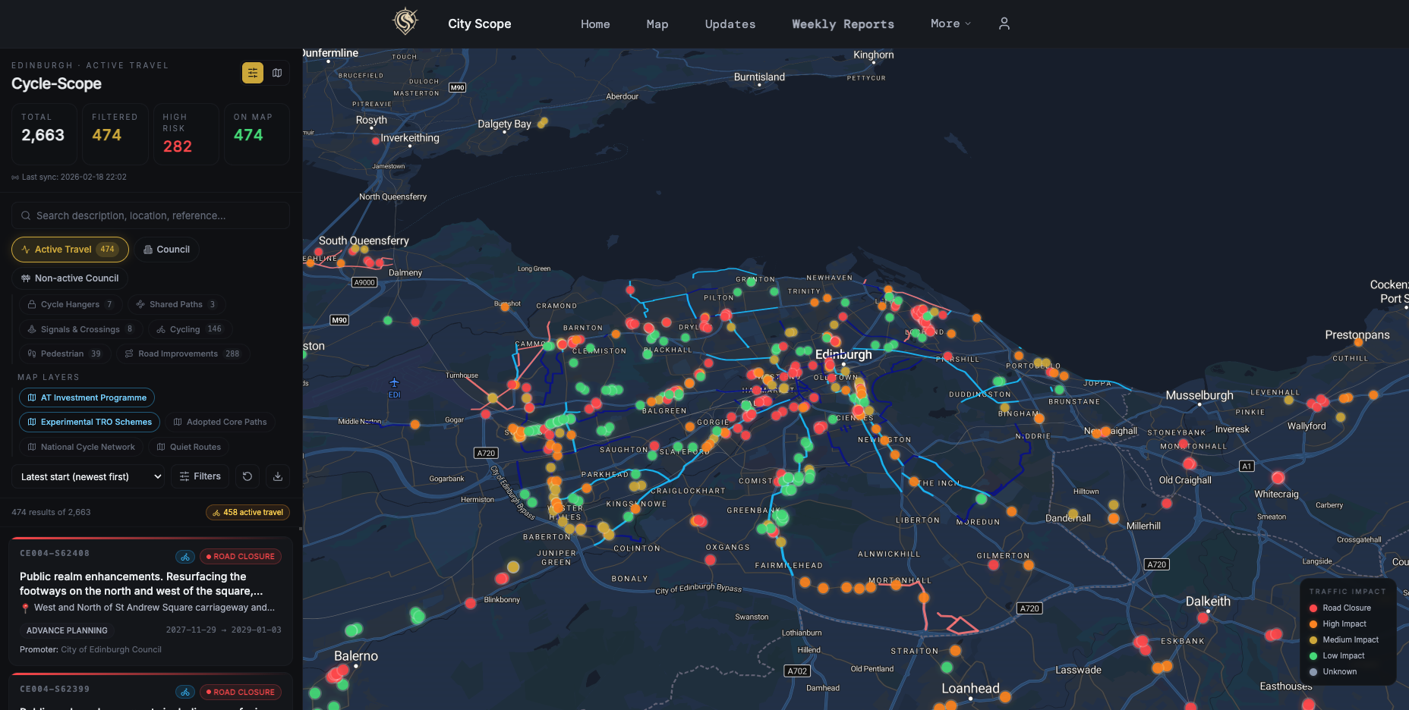The width and height of the screenshot is (1409, 710).
Task: Select the Council category button
Action: tap(167, 250)
